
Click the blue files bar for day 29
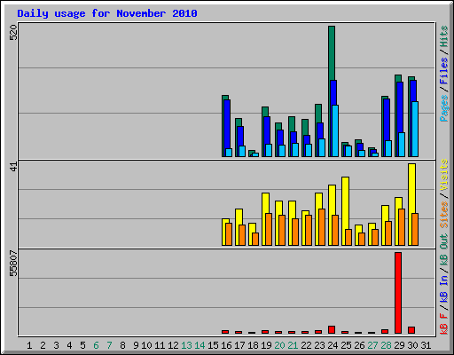tap(400, 107)
